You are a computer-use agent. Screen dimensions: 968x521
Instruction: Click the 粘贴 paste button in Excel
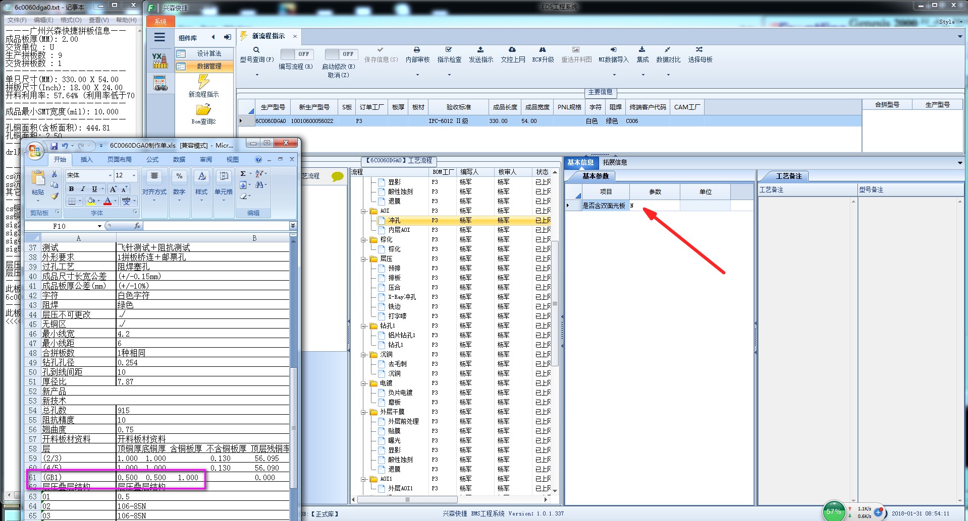38,183
